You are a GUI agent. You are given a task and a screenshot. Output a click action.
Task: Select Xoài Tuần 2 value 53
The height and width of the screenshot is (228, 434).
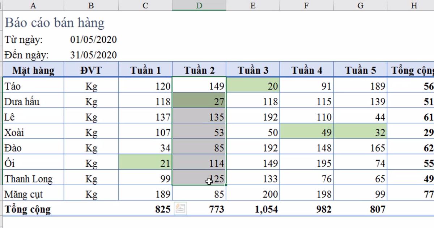[x=199, y=132]
